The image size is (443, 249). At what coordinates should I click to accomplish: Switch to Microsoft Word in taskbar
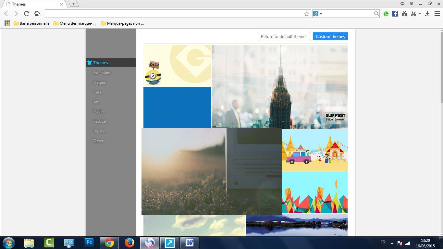click(190, 243)
